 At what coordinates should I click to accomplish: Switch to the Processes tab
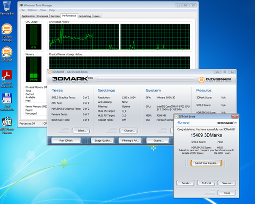point(42,16)
